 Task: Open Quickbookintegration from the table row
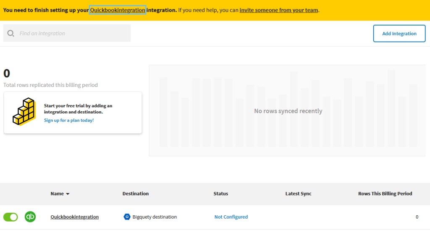(x=75, y=217)
